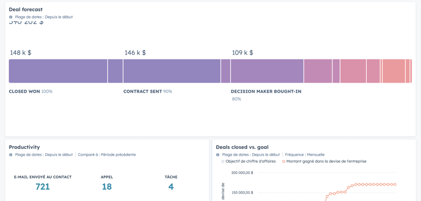Image resolution: width=421 pixels, height=201 pixels.
Task: Open the Deal forecast report title
Action: tap(26, 9)
